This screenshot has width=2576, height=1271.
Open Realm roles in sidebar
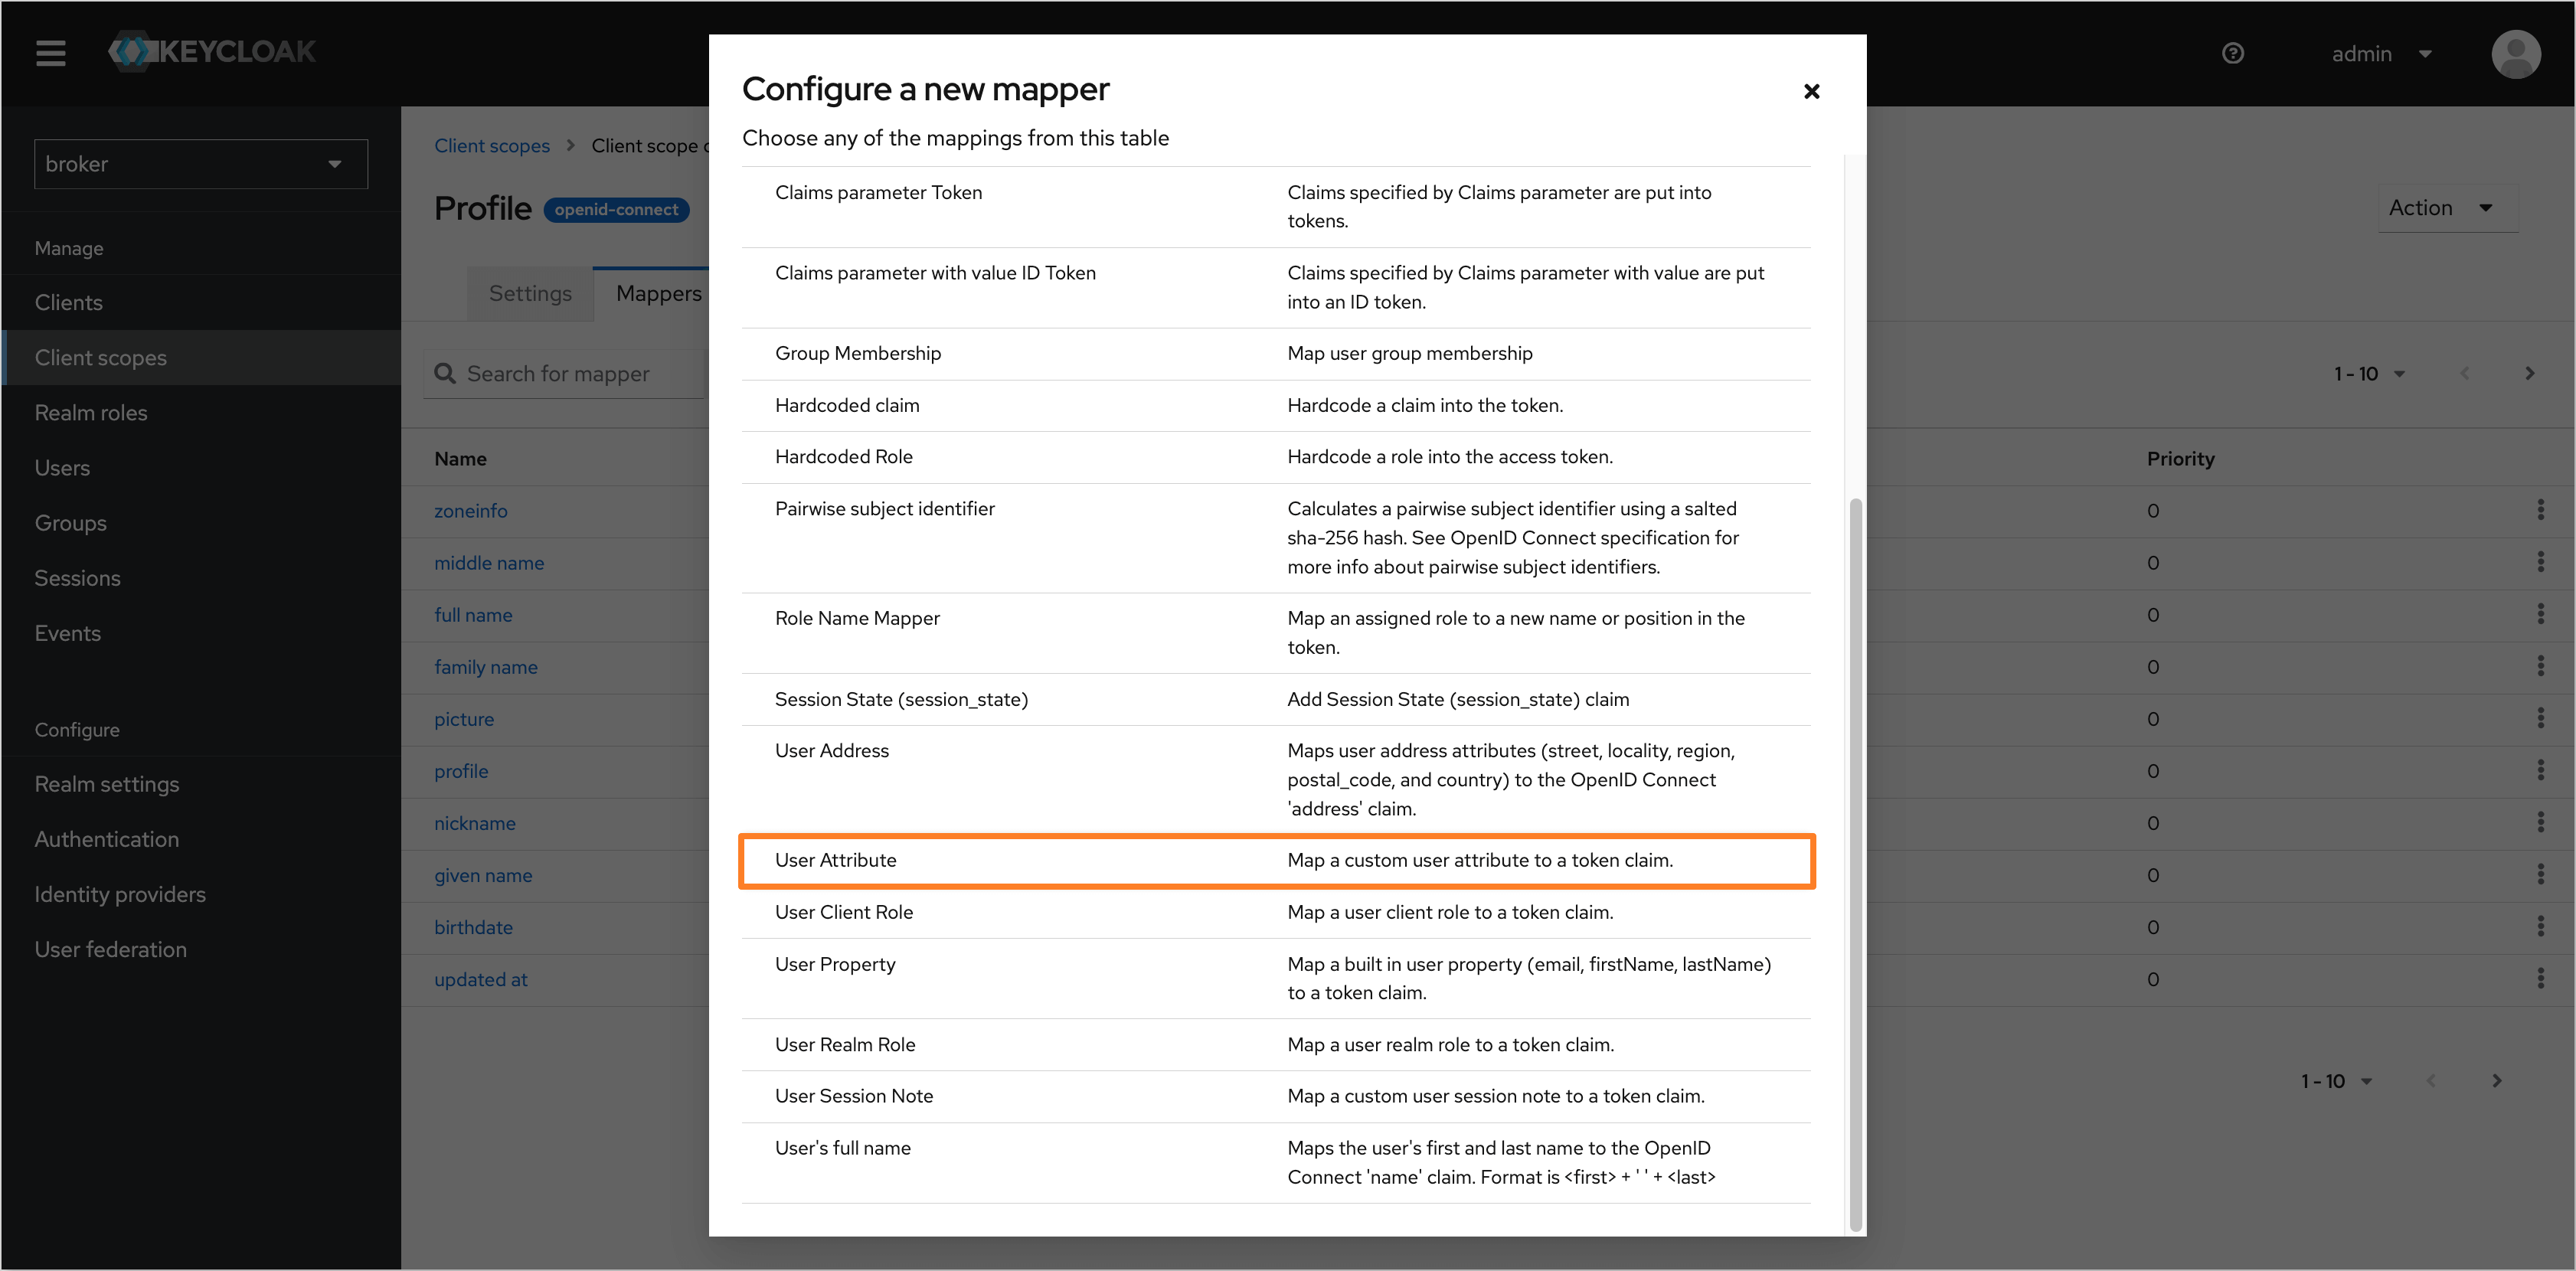[91, 412]
